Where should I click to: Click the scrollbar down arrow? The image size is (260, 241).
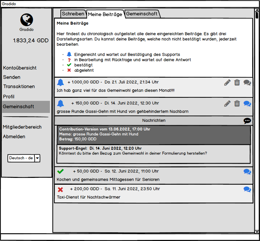(x=257, y=232)
